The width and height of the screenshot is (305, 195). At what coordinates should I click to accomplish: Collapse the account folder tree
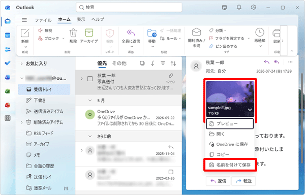(22, 78)
